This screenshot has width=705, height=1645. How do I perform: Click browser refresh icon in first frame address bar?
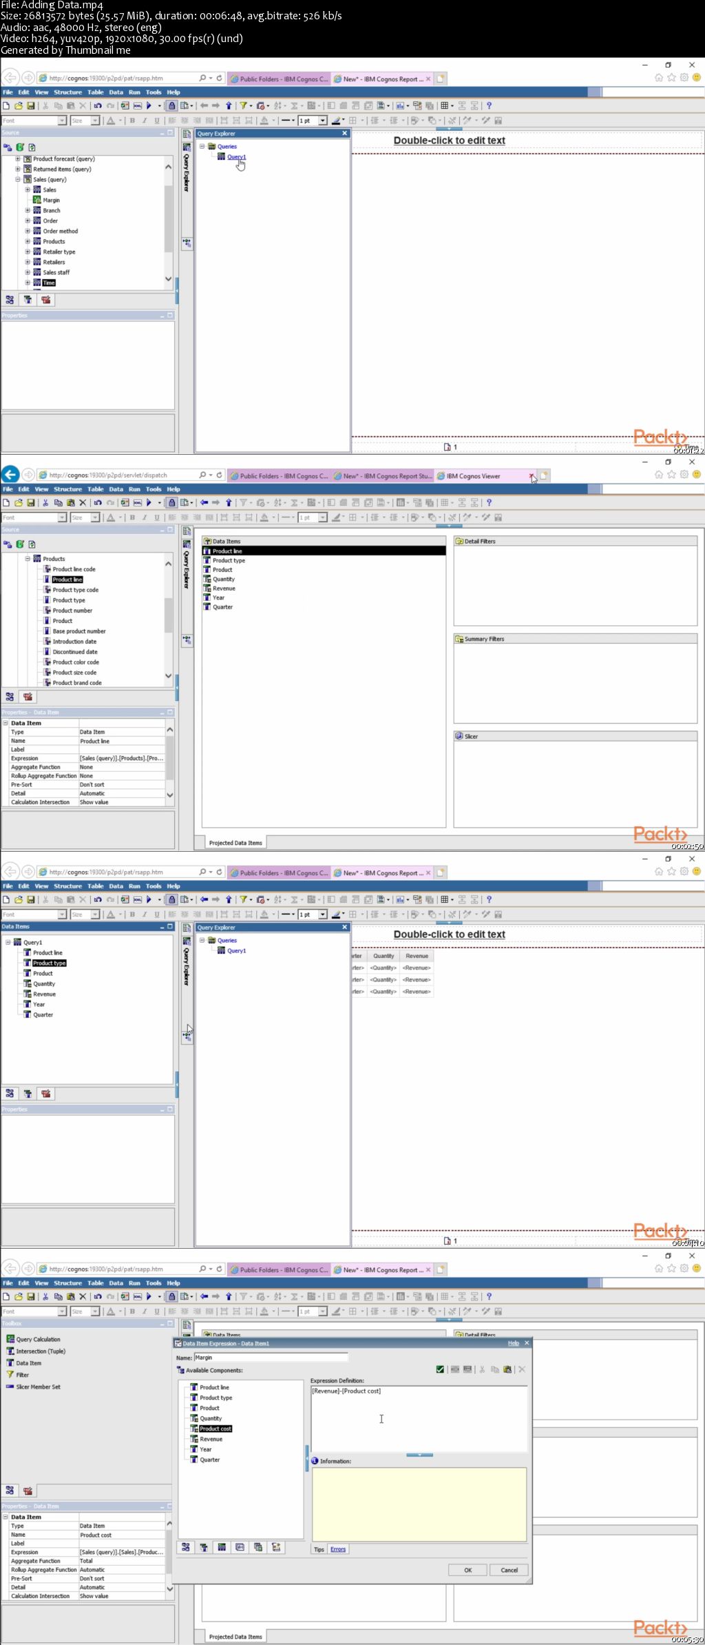pyautogui.click(x=219, y=79)
